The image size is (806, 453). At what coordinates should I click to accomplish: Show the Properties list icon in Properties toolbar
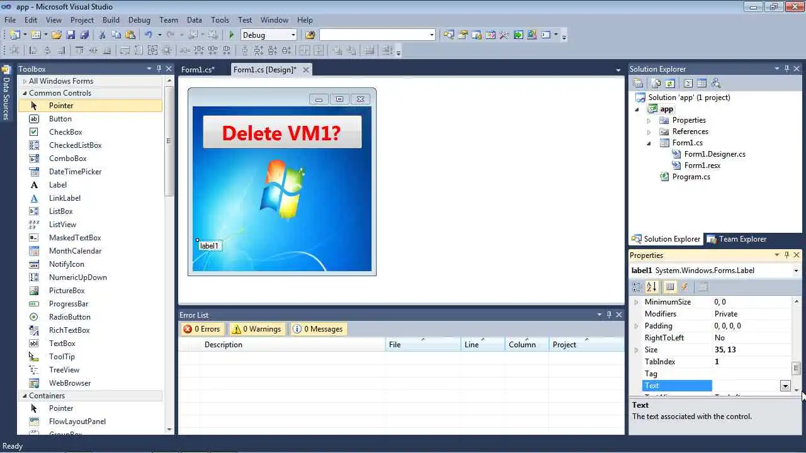pos(670,287)
